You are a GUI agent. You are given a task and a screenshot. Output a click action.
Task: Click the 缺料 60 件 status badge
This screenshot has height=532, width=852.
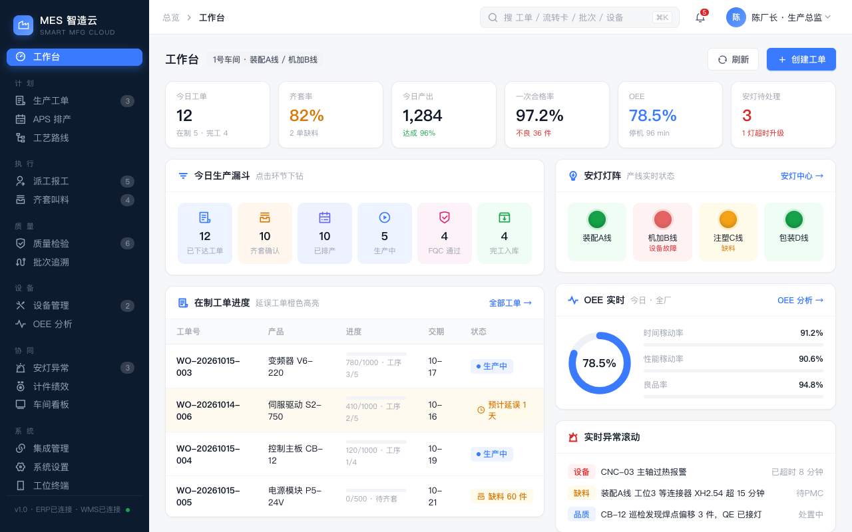502,496
